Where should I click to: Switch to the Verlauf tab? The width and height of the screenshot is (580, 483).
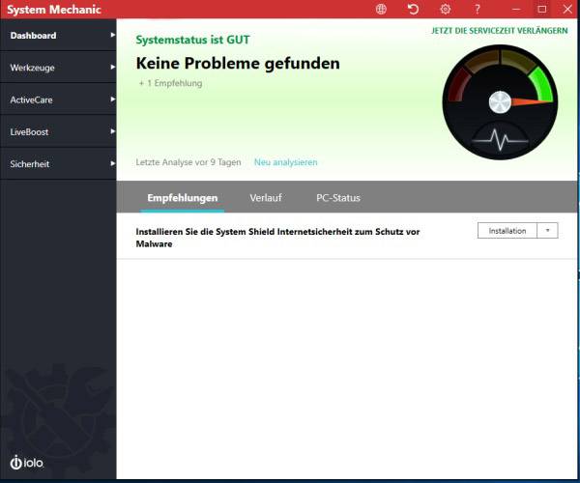(266, 198)
